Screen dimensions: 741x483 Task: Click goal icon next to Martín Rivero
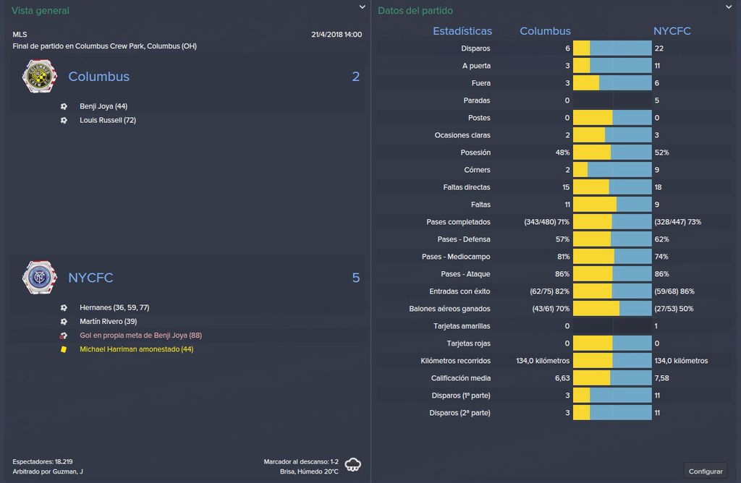[x=64, y=322]
